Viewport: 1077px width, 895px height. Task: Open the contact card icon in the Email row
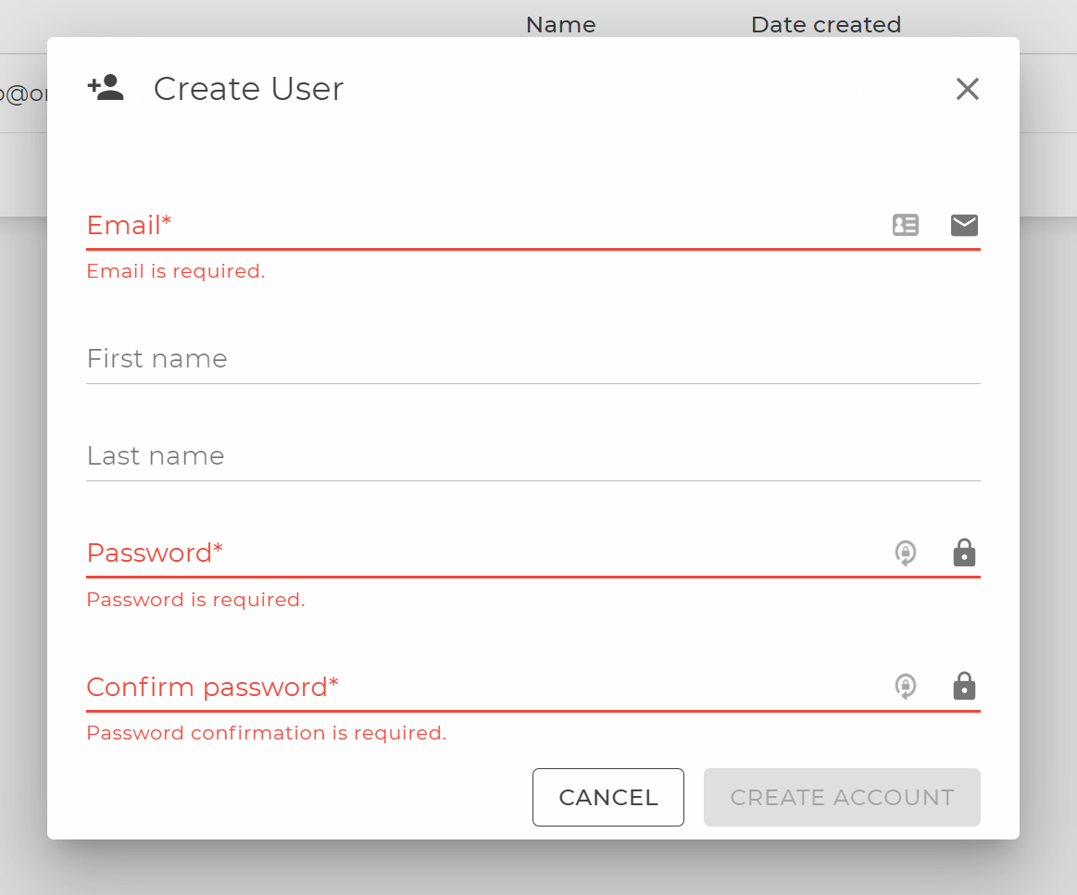click(906, 225)
